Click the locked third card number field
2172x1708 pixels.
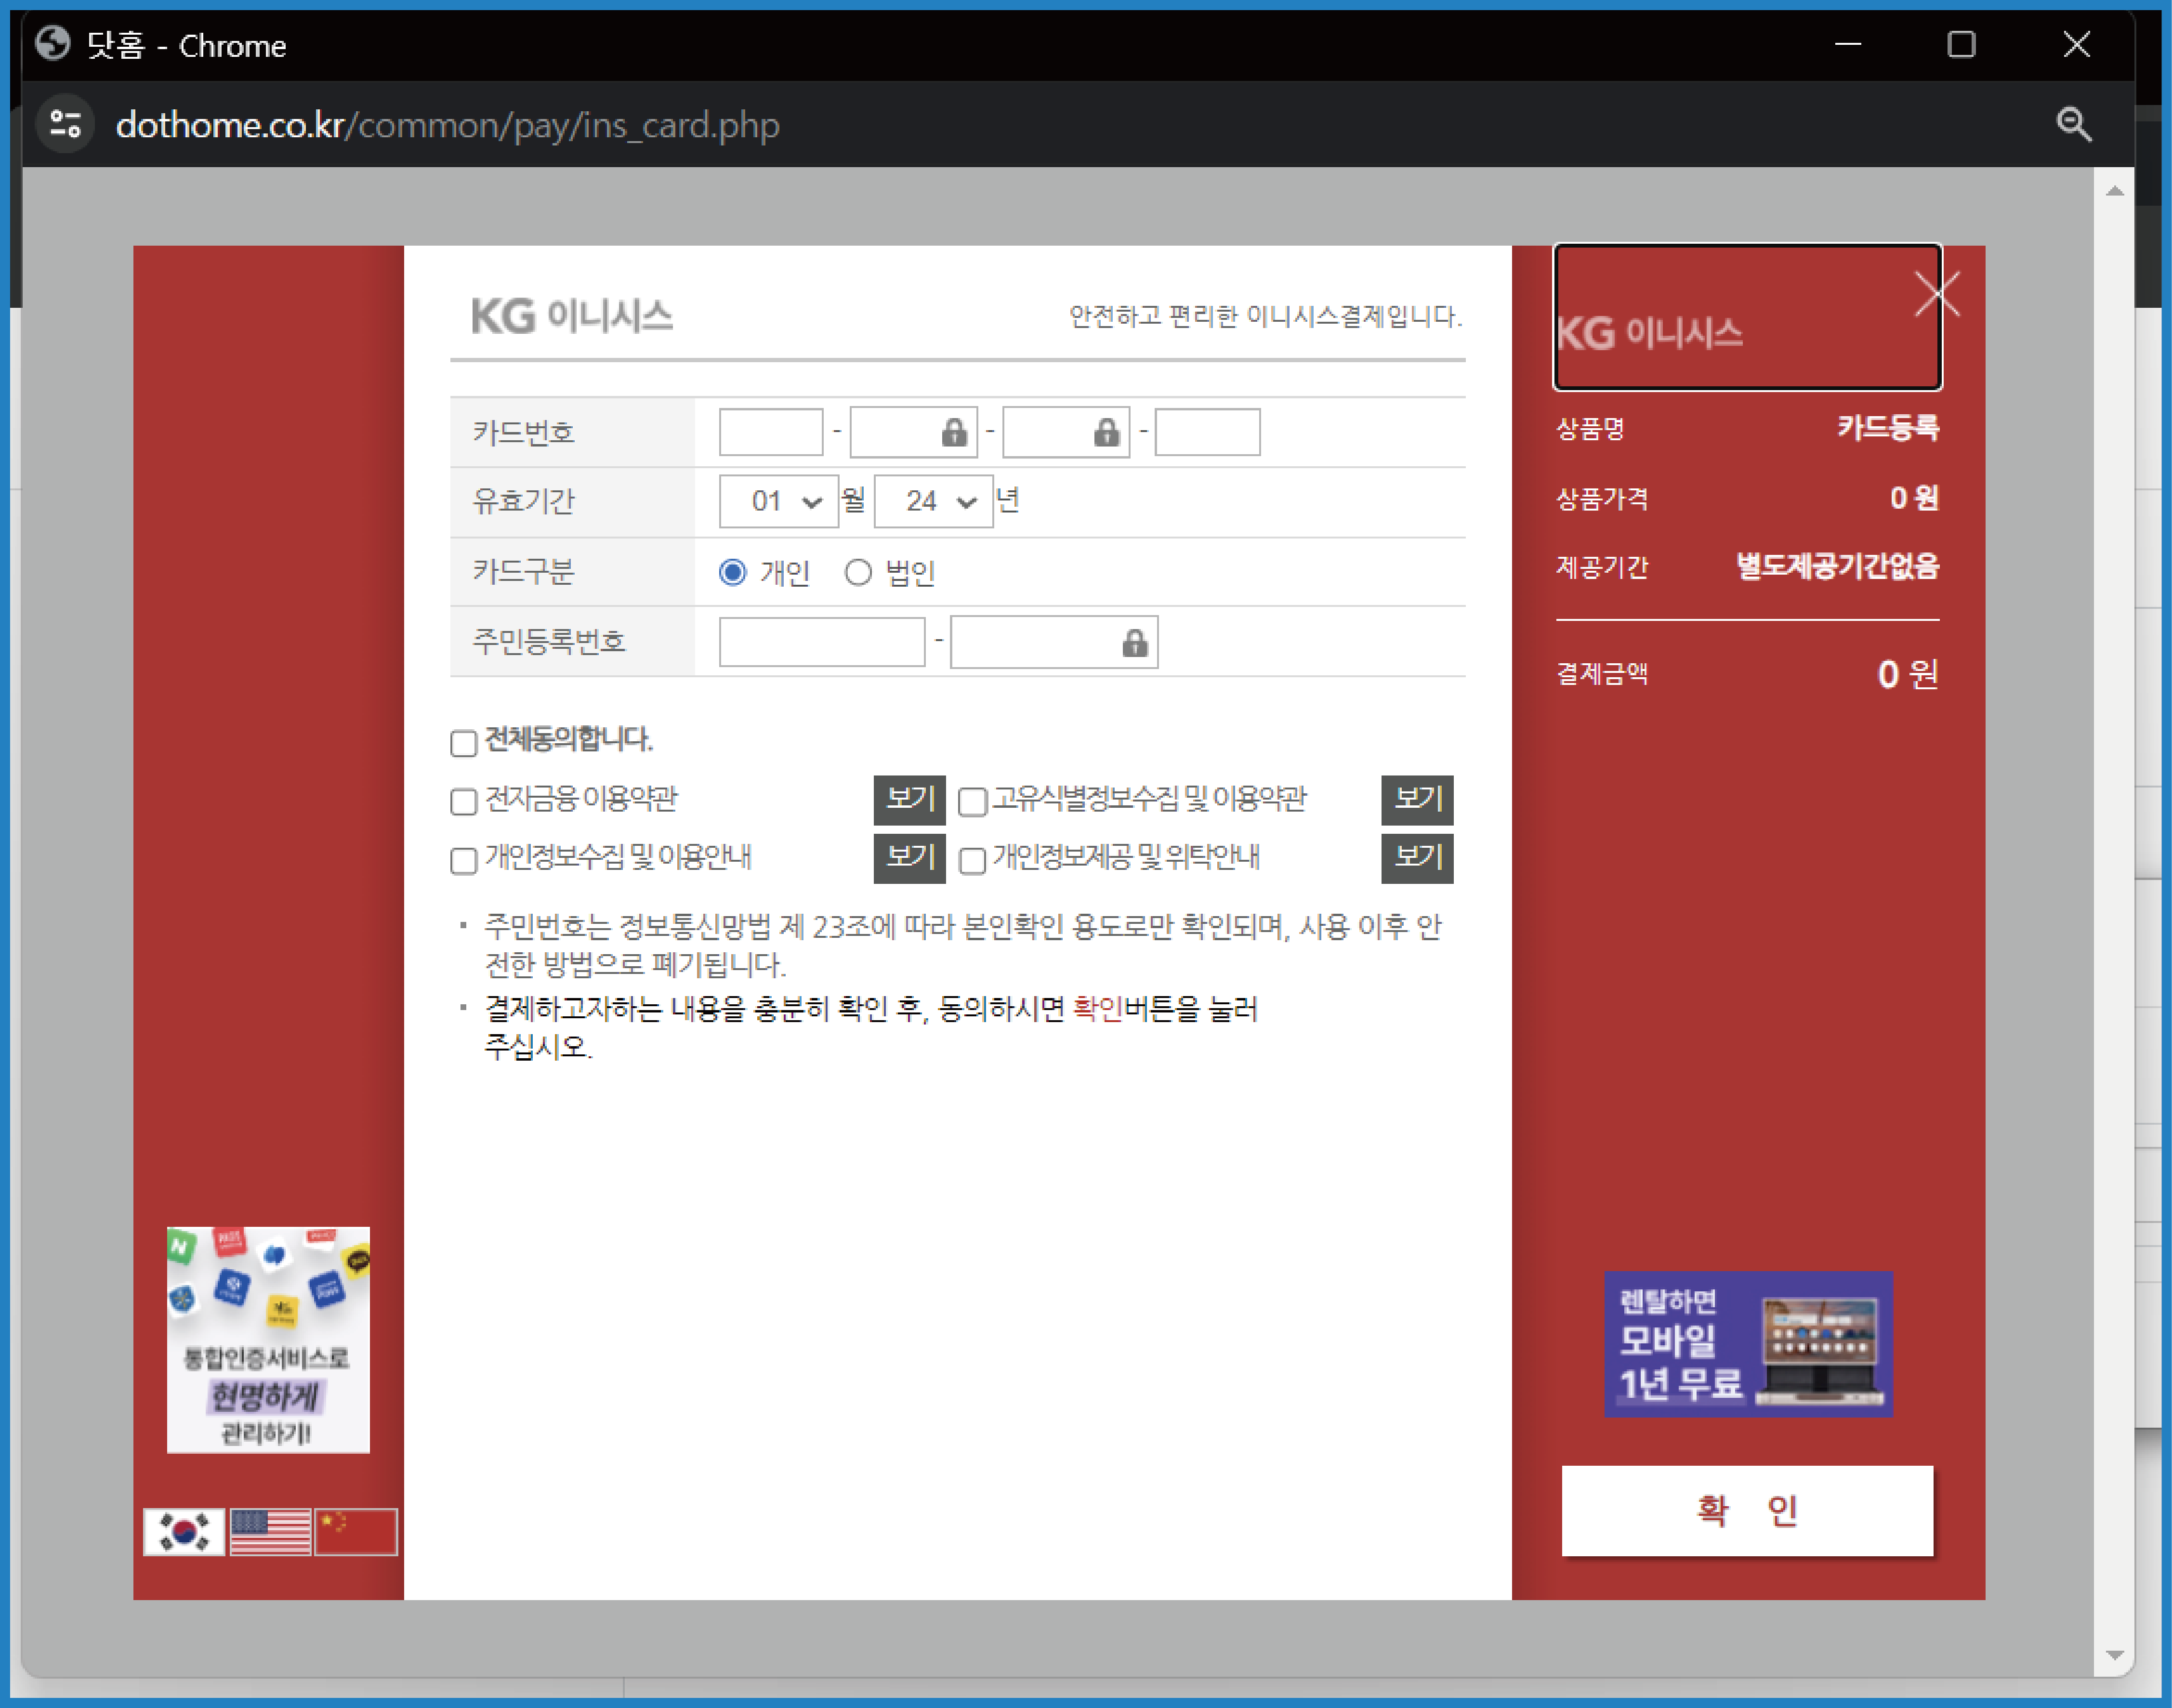pyautogui.click(x=1065, y=432)
